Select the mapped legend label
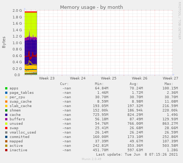183x163 pixels. [16, 141]
